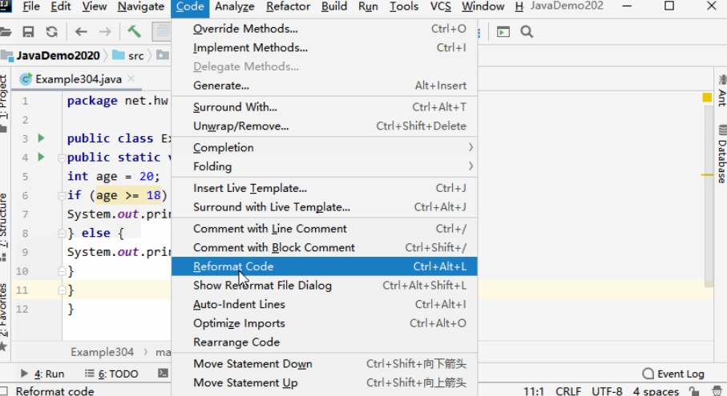This screenshot has height=396, width=727.
Task: Click the yellow inspection warning indicator
Action: point(707,97)
